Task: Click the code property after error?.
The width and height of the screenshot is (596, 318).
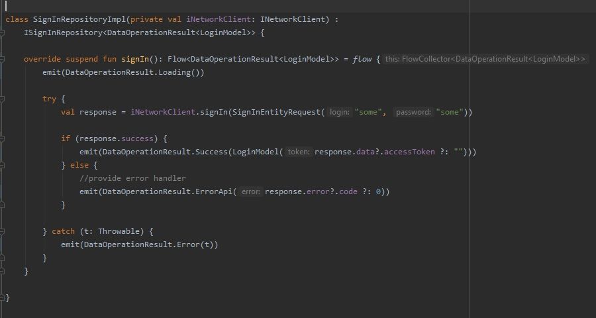Action: (348, 191)
